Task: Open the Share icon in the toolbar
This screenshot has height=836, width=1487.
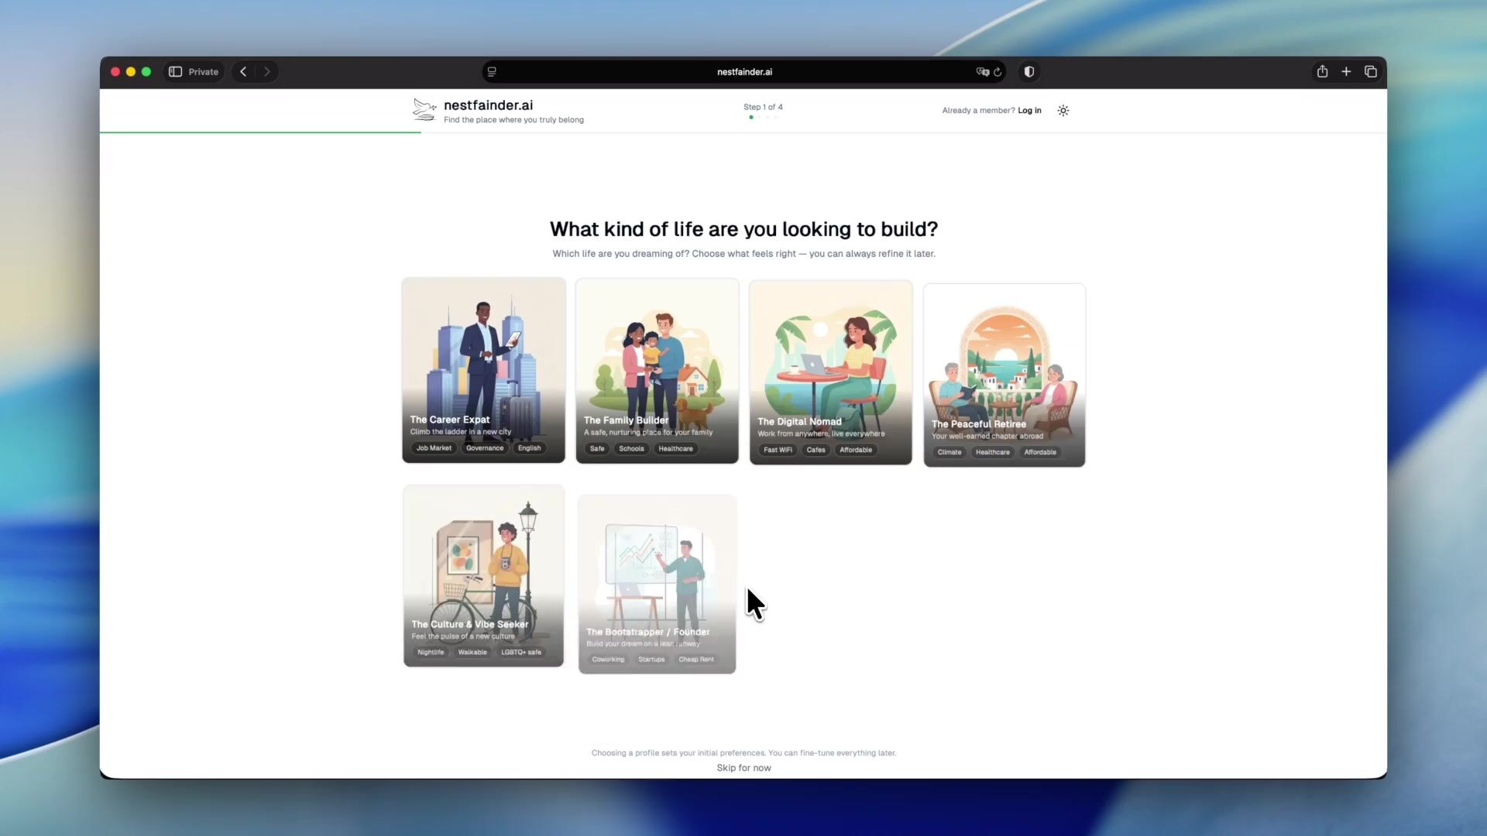Action: coord(1322,71)
